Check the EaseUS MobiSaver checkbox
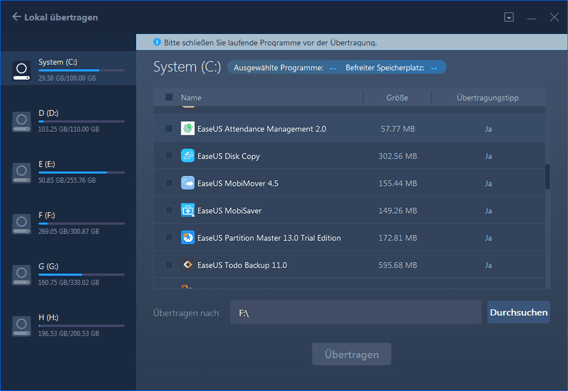568x391 pixels. 169,210
